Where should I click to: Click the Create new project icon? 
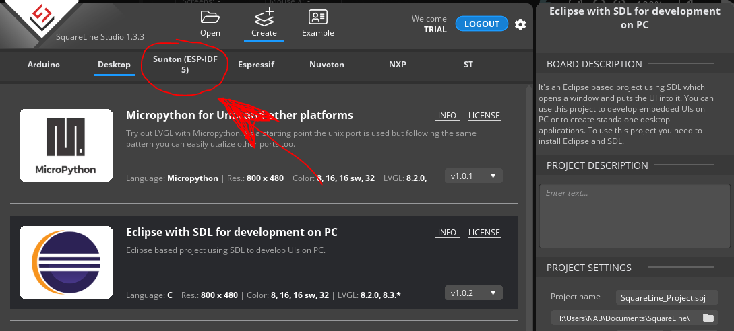coord(264,17)
